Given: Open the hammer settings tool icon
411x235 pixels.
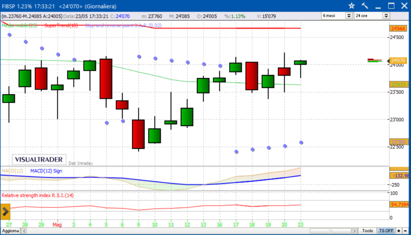Looking at the screenshot, I should 365,6.
